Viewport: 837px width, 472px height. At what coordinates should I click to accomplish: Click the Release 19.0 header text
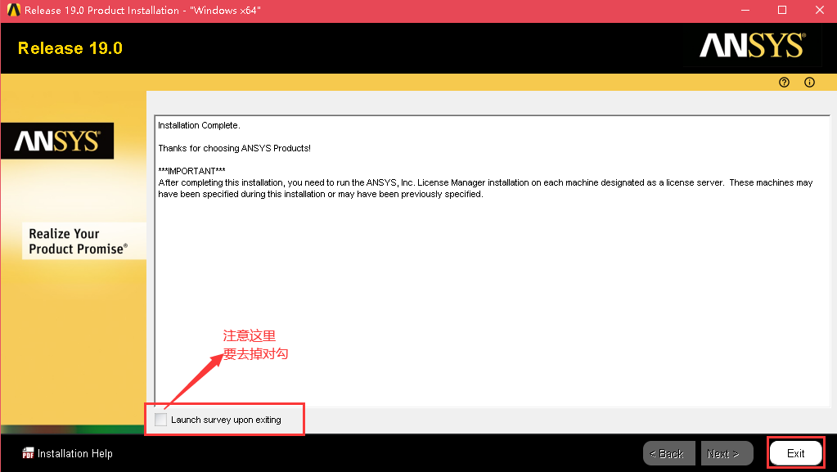tap(70, 48)
